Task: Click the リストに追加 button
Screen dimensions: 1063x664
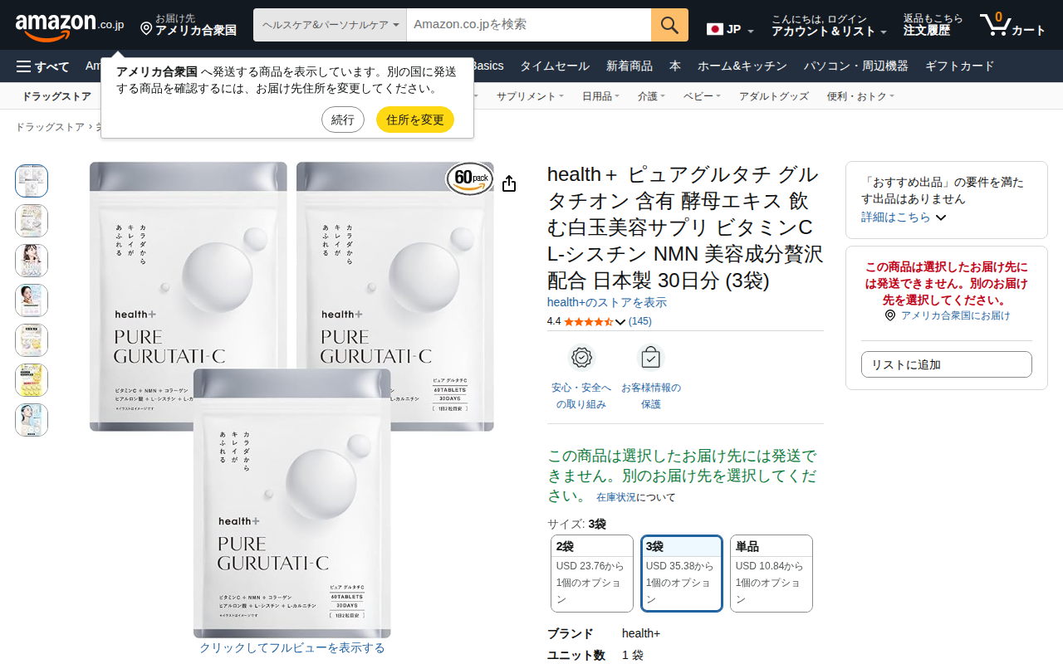Action: tap(947, 364)
